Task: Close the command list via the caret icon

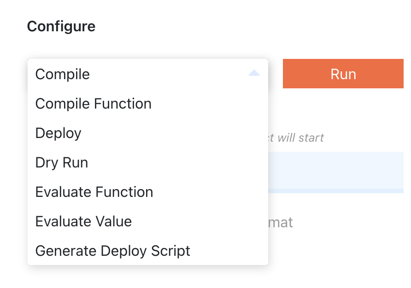Action: click(254, 74)
